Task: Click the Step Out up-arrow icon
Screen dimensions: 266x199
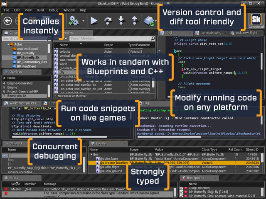Action: point(135,21)
